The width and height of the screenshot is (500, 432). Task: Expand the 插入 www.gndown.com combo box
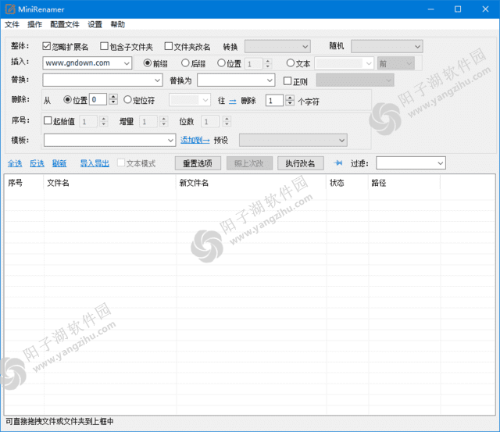point(127,63)
